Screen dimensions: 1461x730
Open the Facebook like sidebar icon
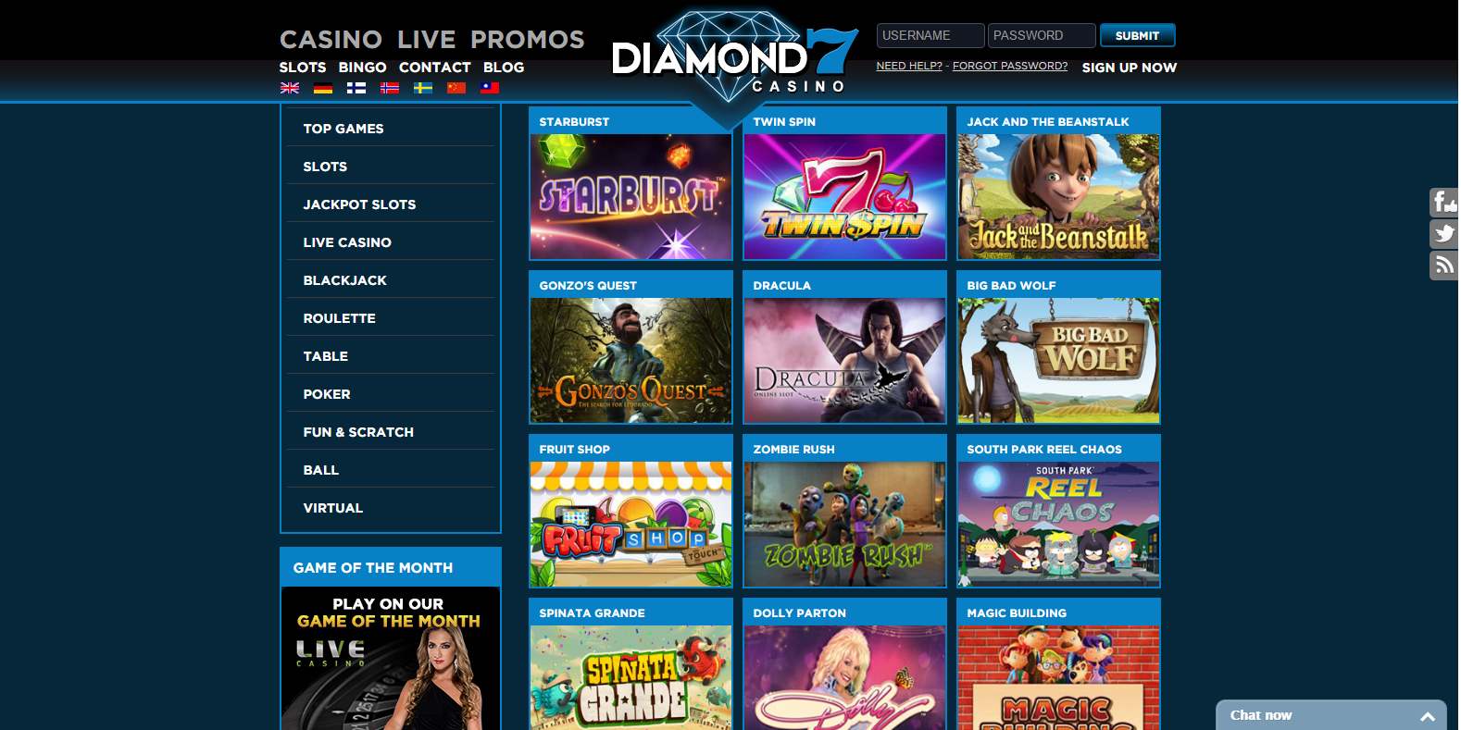point(1444,202)
